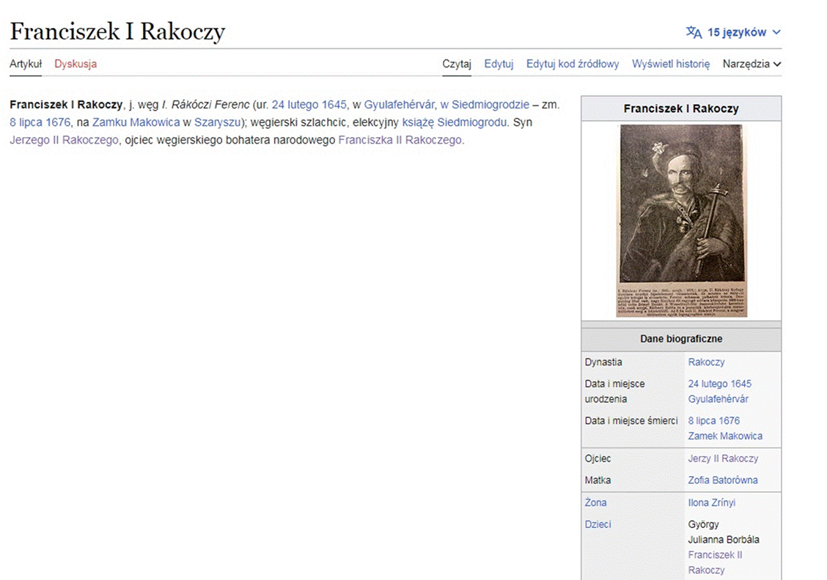827x580 pixels.
Task: Follow the 24 lutego 1645 link in the intro
Action: (x=309, y=104)
